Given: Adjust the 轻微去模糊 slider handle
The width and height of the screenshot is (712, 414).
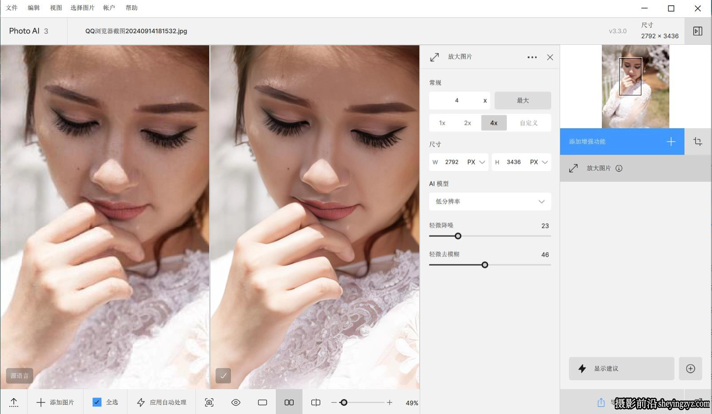Looking at the screenshot, I should [485, 265].
